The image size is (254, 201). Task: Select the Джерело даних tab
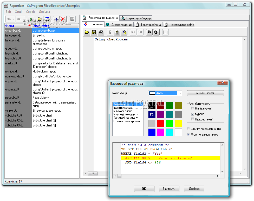pyautogui.click(x=119, y=25)
